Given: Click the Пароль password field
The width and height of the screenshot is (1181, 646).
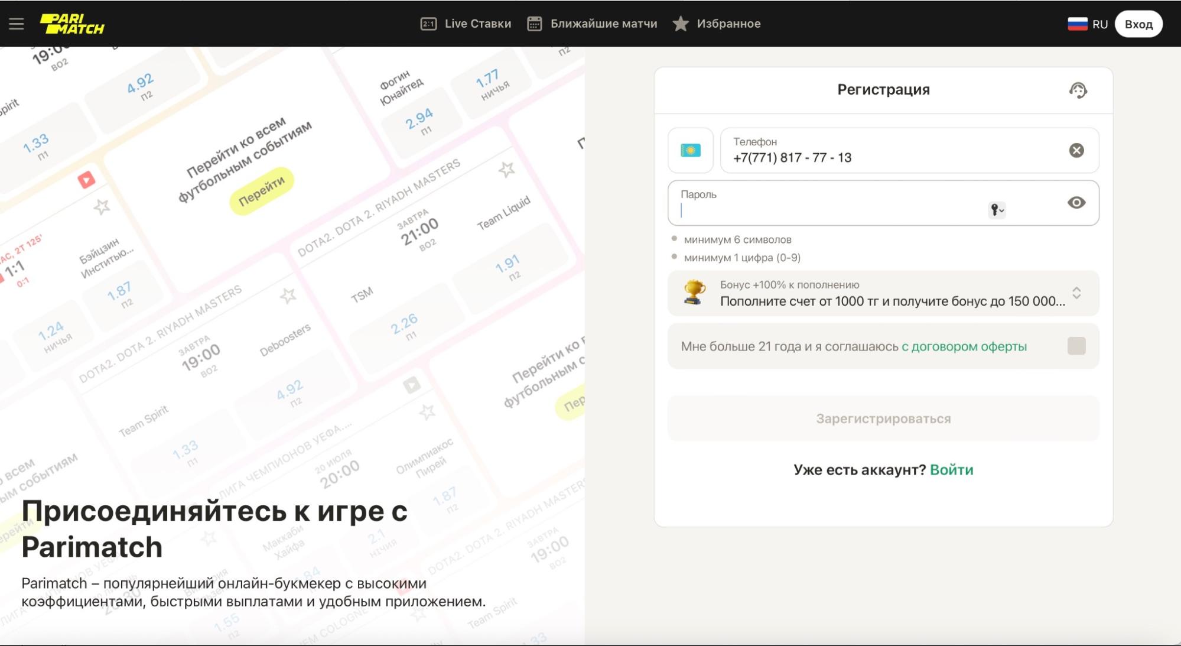Looking at the screenshot, I should point(883,203).
